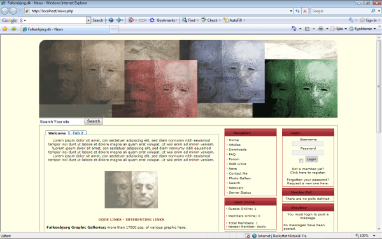The image size is (382, 239).
Task: Tick the remember me checkbox by Login
Action: 301,160
